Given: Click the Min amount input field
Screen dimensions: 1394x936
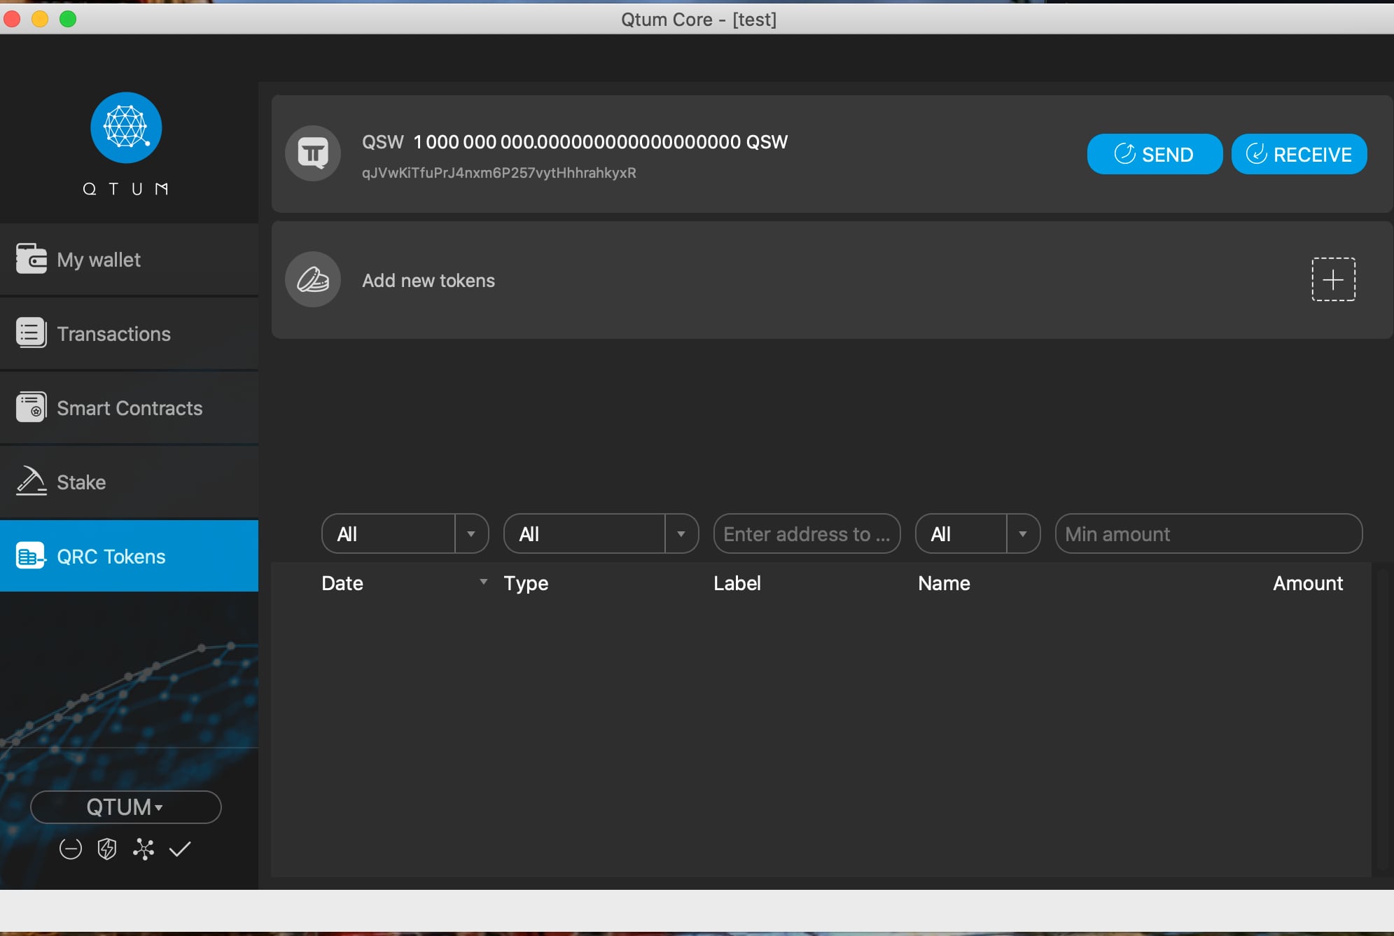Looking at the screenshot, I should [1208, 534].
